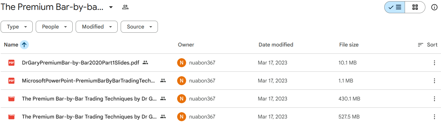This screenshot has height=123, width=441.
Task: Expand the Type filter dropdown
Action: 17,27
